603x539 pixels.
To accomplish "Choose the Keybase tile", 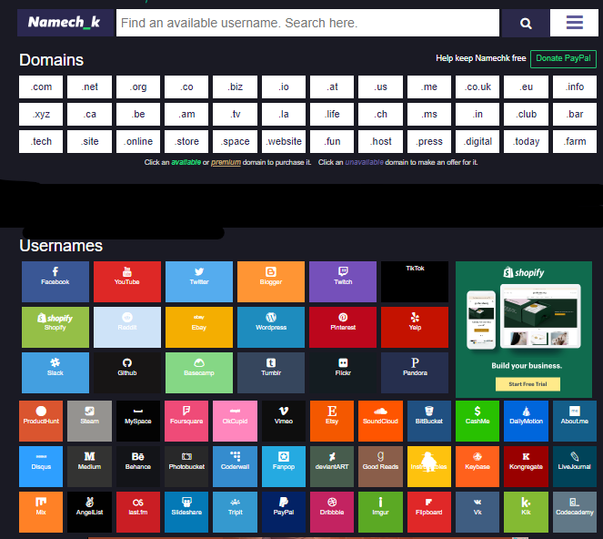I will [477, 467].
